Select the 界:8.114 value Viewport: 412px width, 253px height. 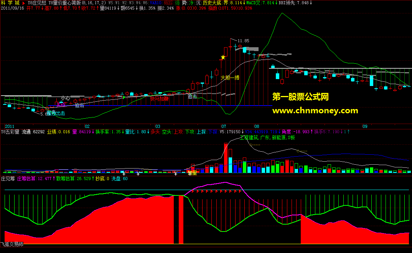pos(233,3)
